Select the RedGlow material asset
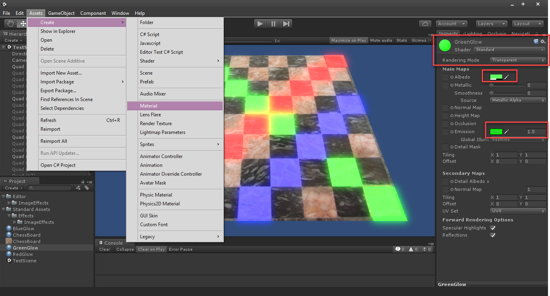Viewport: 550px width, 296px height. coord(22,254)
